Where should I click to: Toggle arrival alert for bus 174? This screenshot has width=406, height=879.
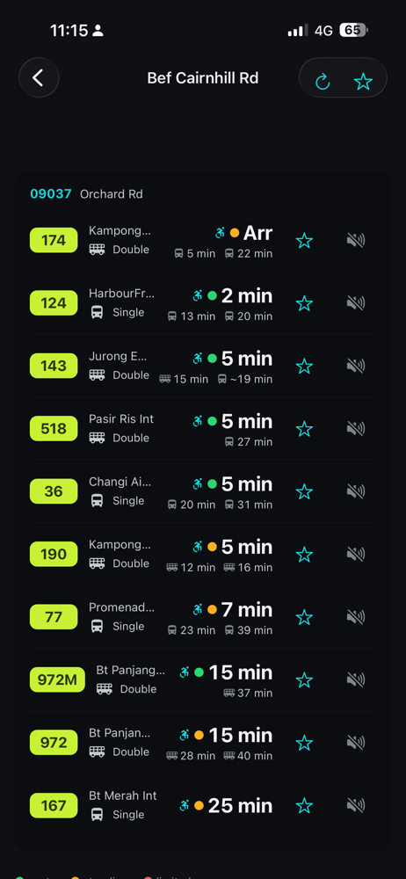click(x=356, y=241)
